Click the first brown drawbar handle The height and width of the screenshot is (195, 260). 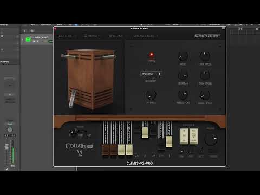pyautogui.click(x=106, y=149)
